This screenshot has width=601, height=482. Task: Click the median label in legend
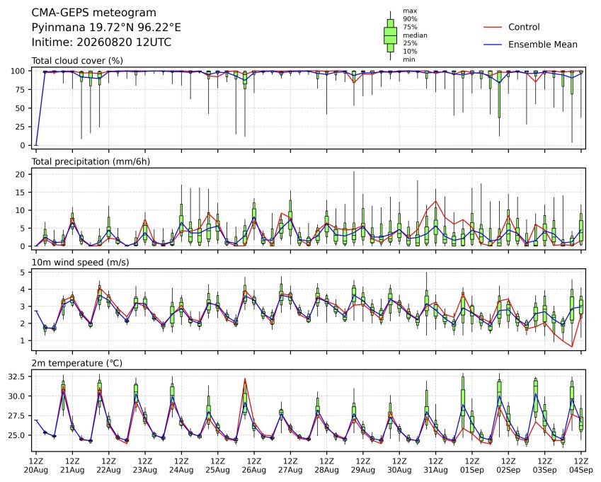pyautogui.click(x=415, y=35)
